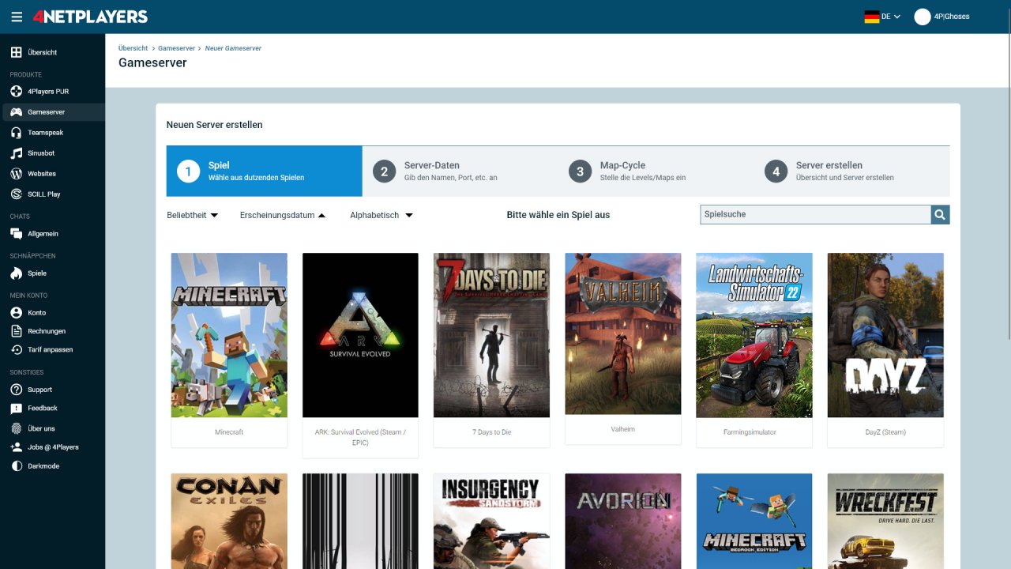The height and width of the screenshot is (569, 1011).
Task: Click the German flag icon
Action: pyautogui.click(x=872, y=17)
